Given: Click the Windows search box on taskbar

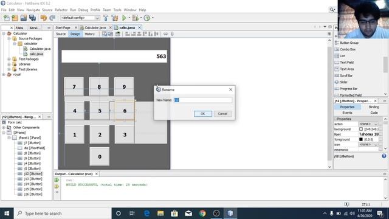Looking at the screenshot, I should click(63, 214).
